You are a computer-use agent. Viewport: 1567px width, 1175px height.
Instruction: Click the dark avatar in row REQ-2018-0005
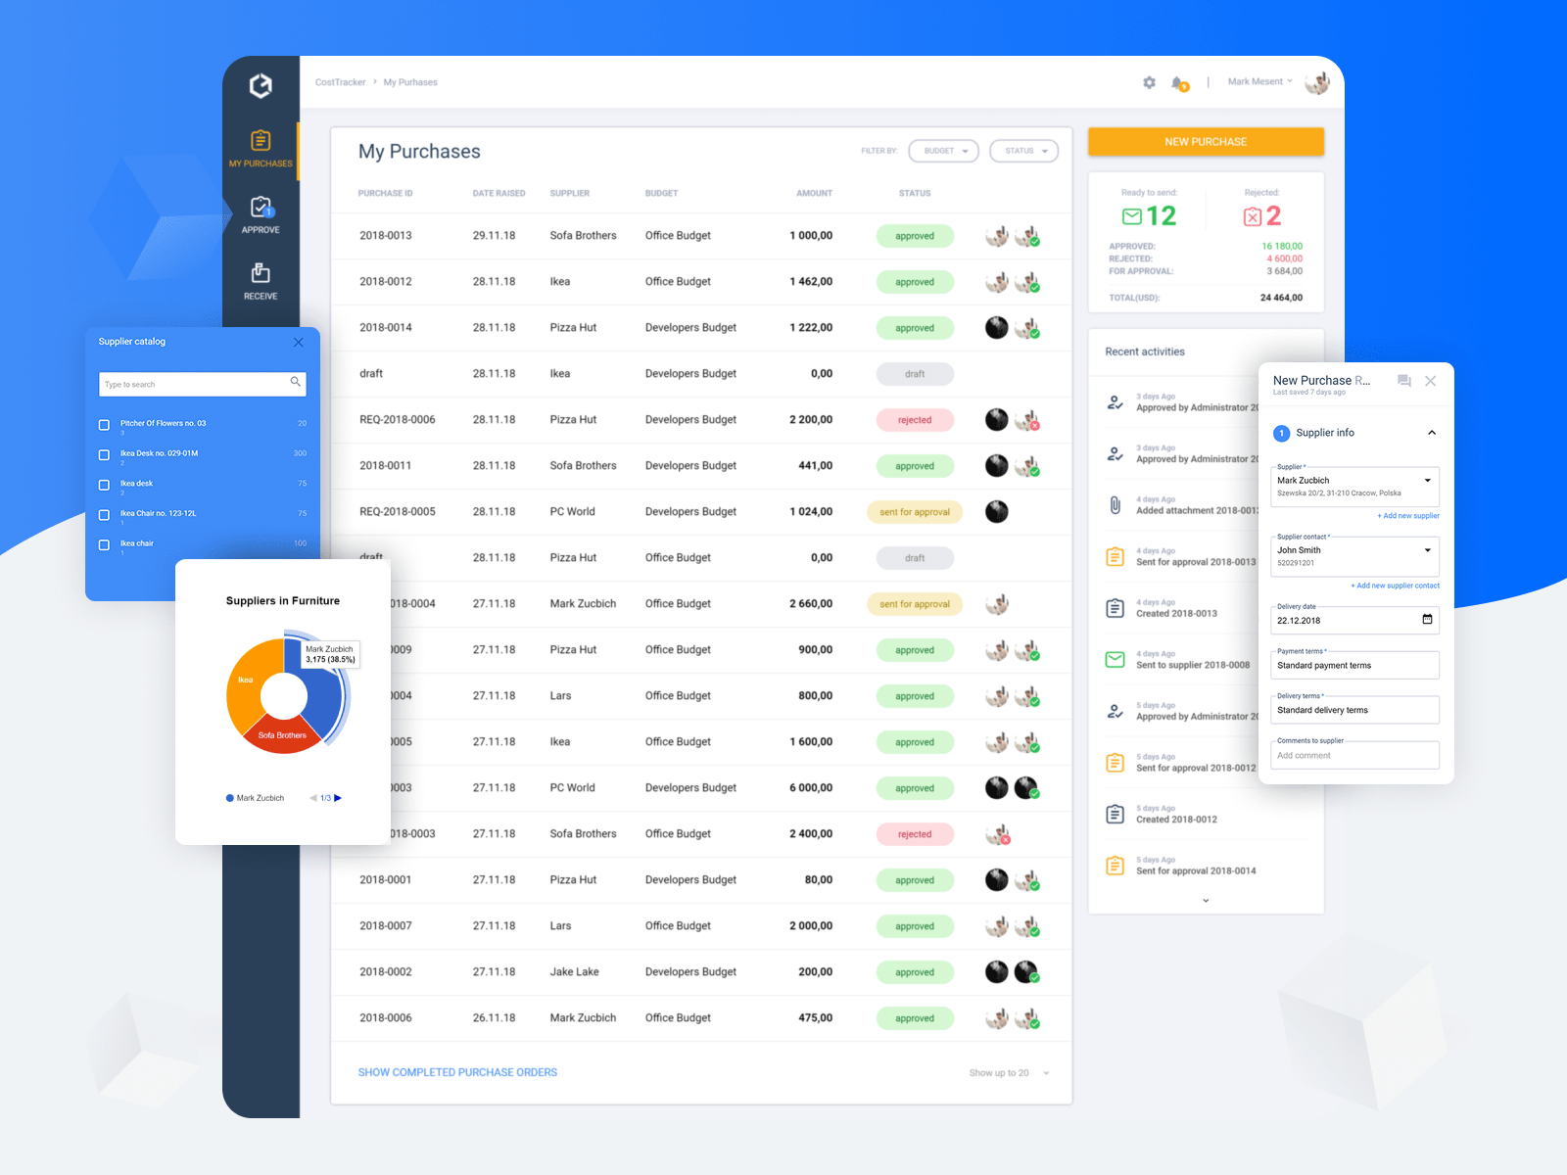(997, 512)
